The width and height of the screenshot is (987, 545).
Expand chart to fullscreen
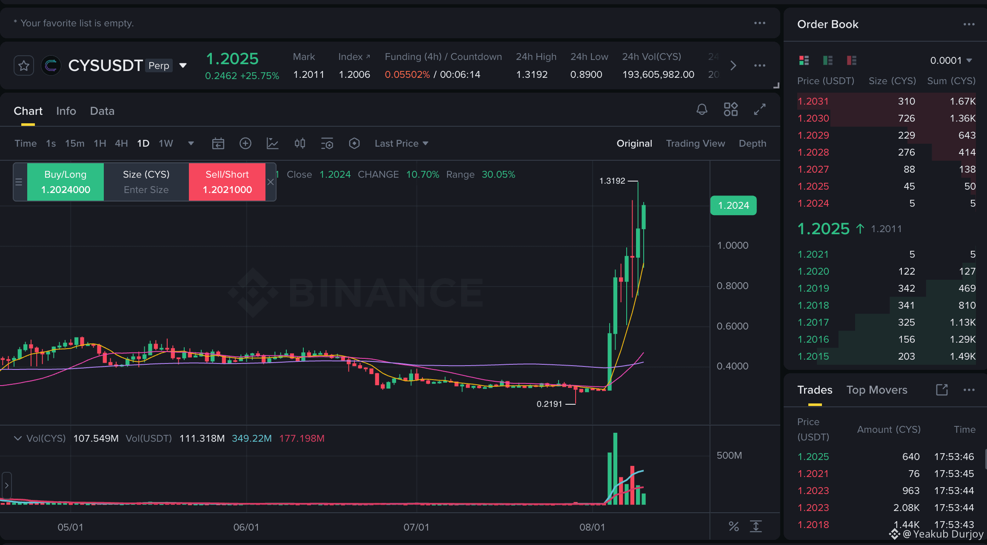point(760,109)
